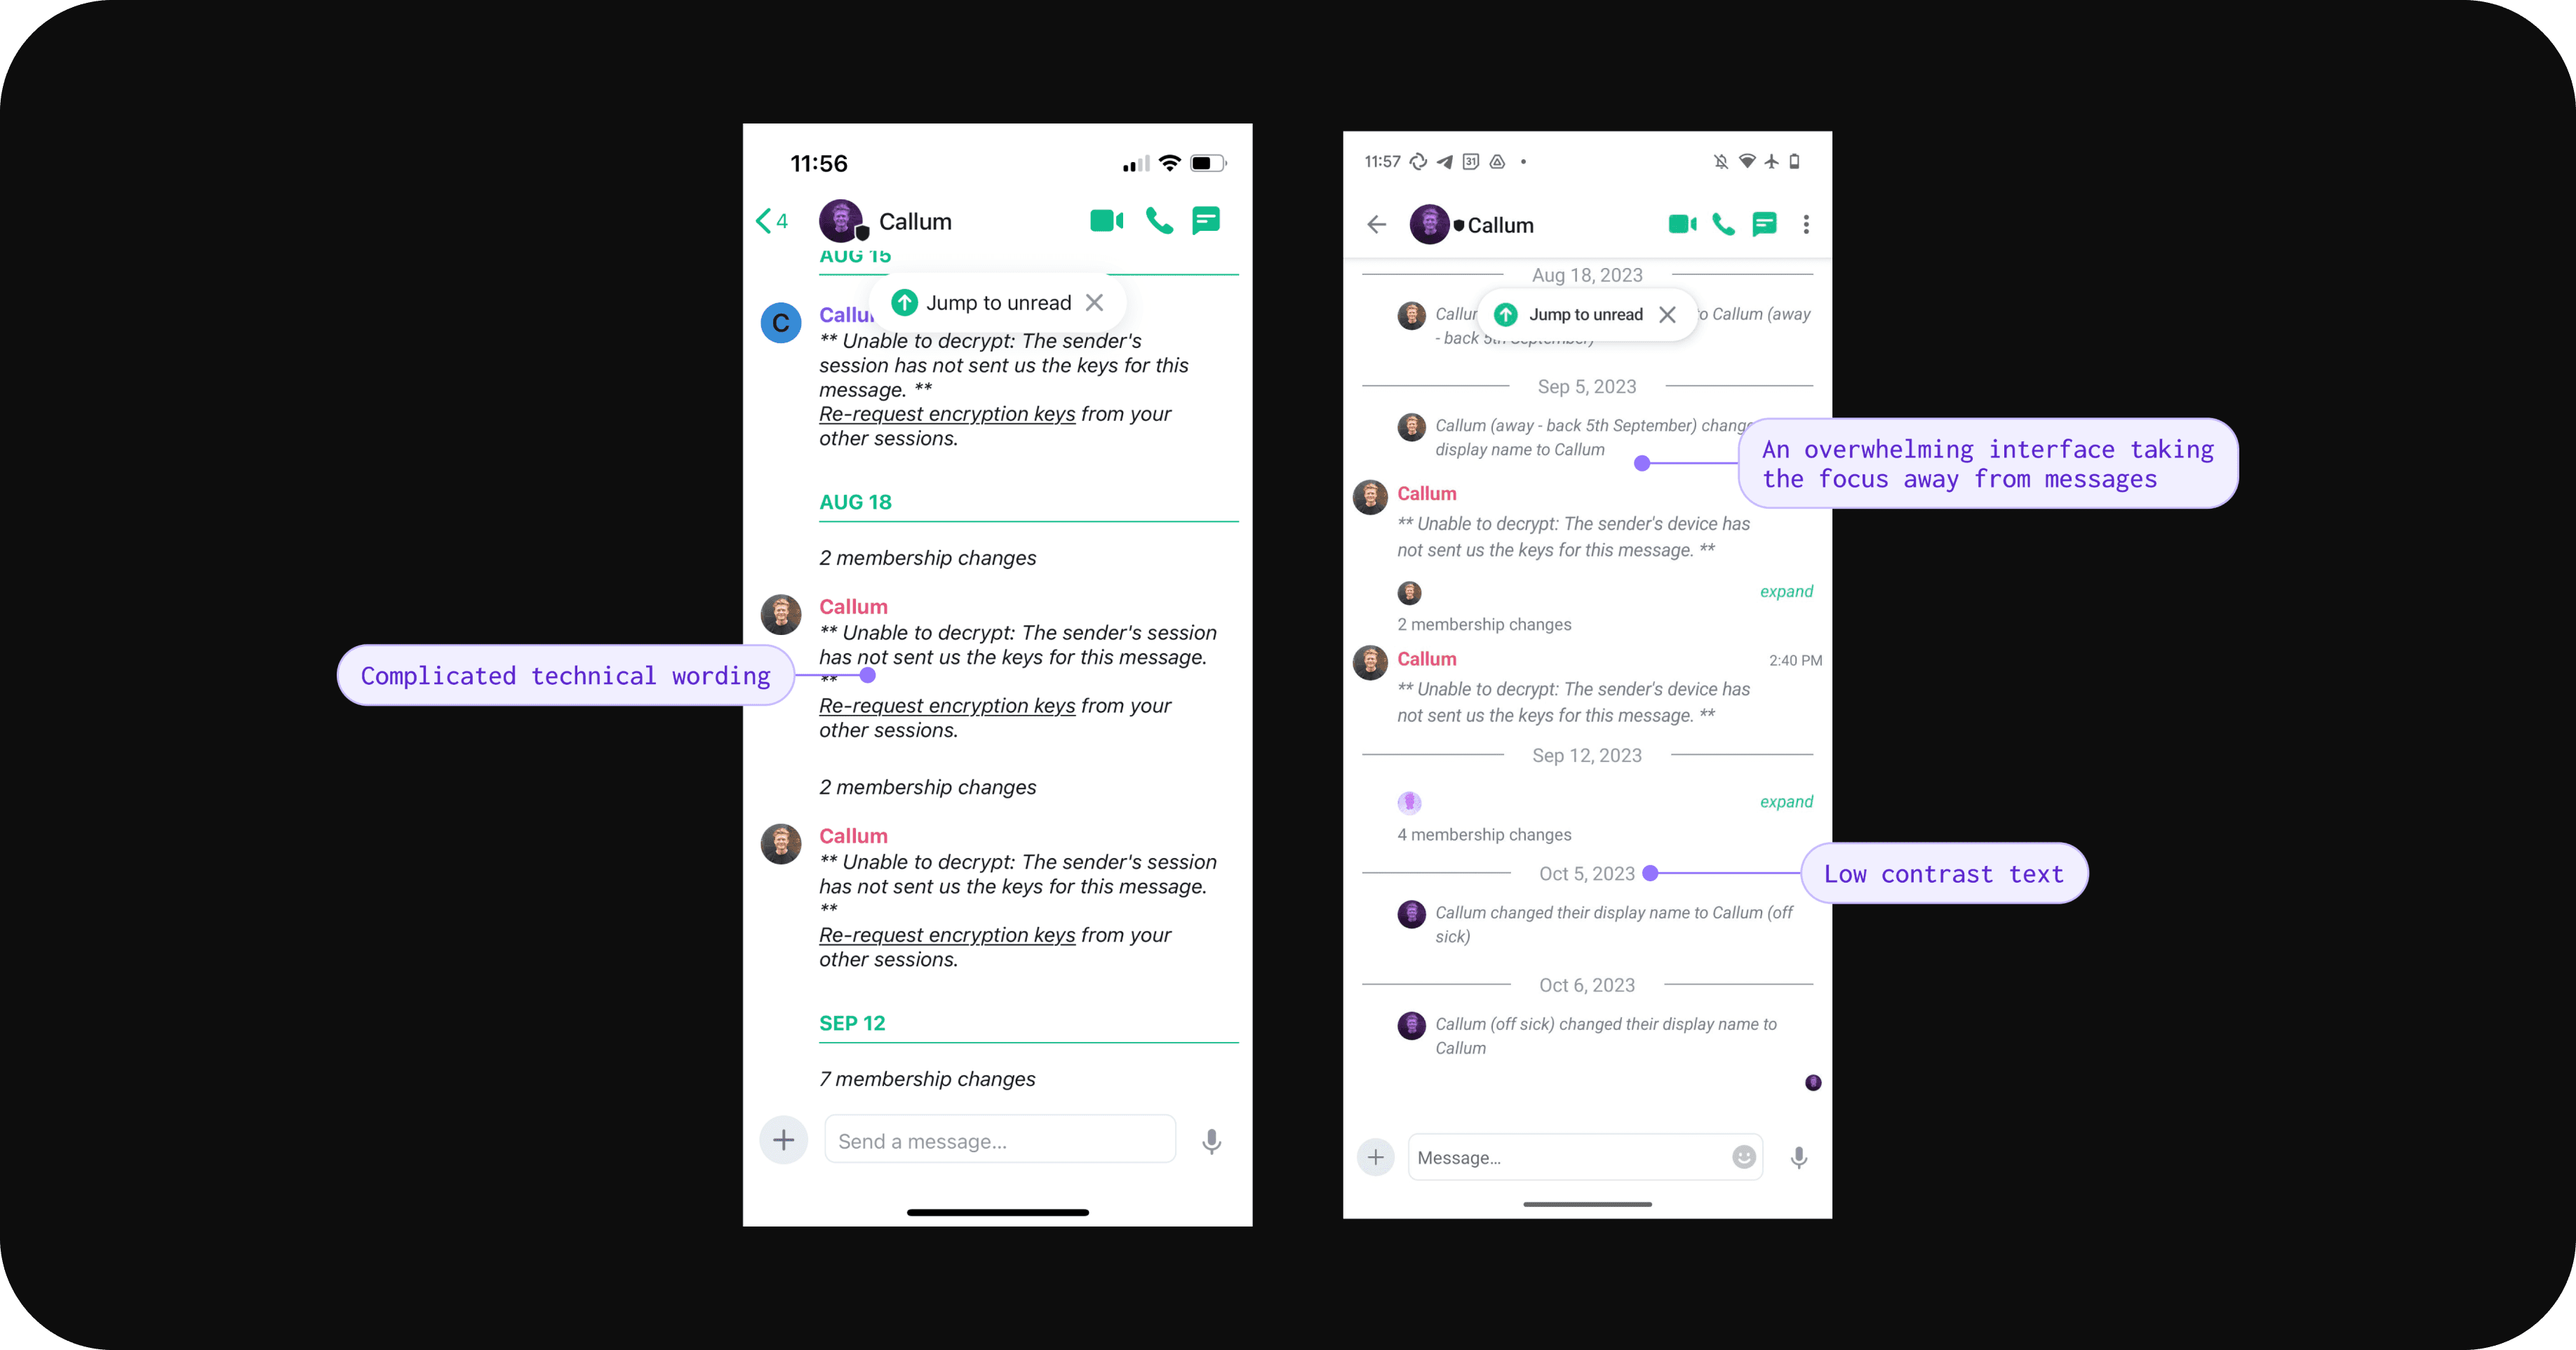Tap back arrow in right phone header
2576x1350 pixels.
point(1377,224)
